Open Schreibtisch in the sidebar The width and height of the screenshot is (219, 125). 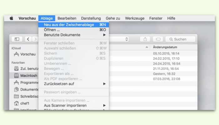(x=24, y=96)
